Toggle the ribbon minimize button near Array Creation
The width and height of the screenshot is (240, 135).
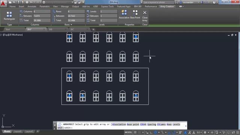pyautogui.click(x=181, y=6)
